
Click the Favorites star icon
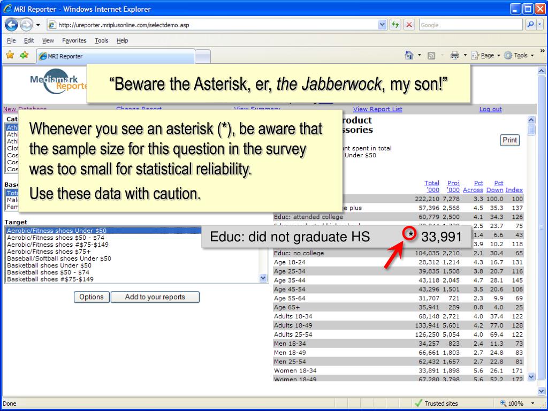pos(10,55)
